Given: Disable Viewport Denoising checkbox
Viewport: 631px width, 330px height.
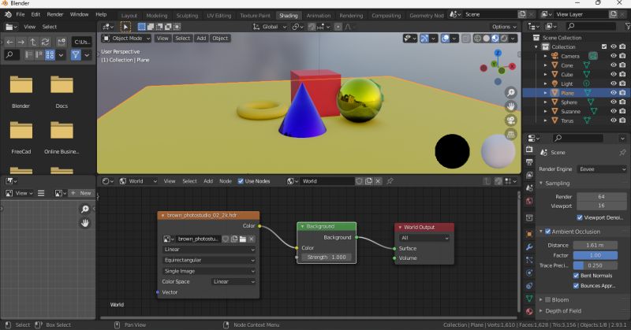Looking at the screenshot, I should pyautogui.click(x=580, y=217).
